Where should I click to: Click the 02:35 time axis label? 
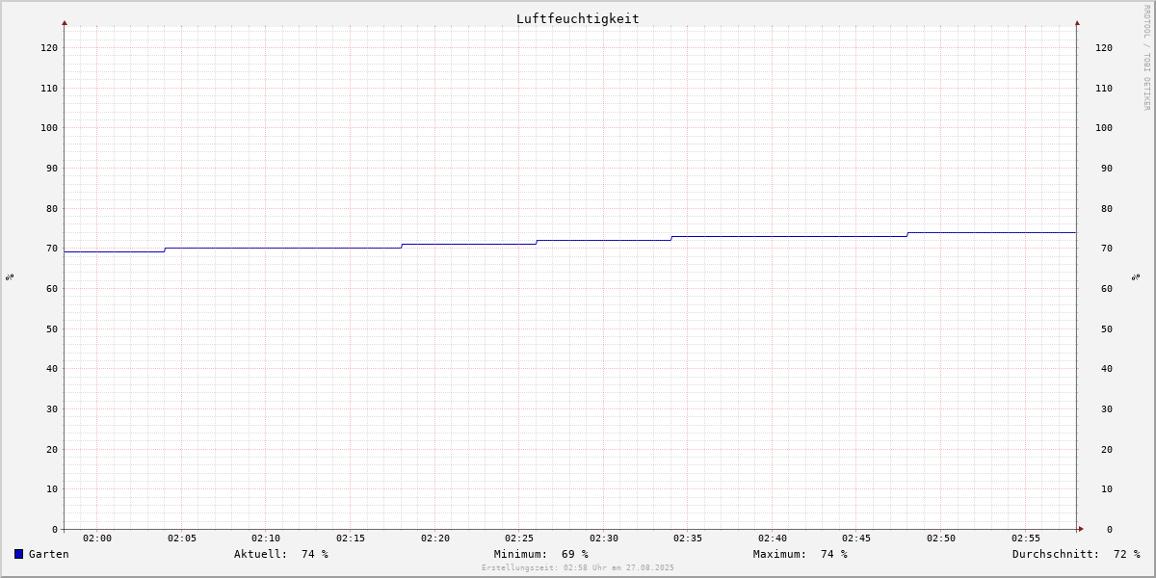click(x=688, y=539)
